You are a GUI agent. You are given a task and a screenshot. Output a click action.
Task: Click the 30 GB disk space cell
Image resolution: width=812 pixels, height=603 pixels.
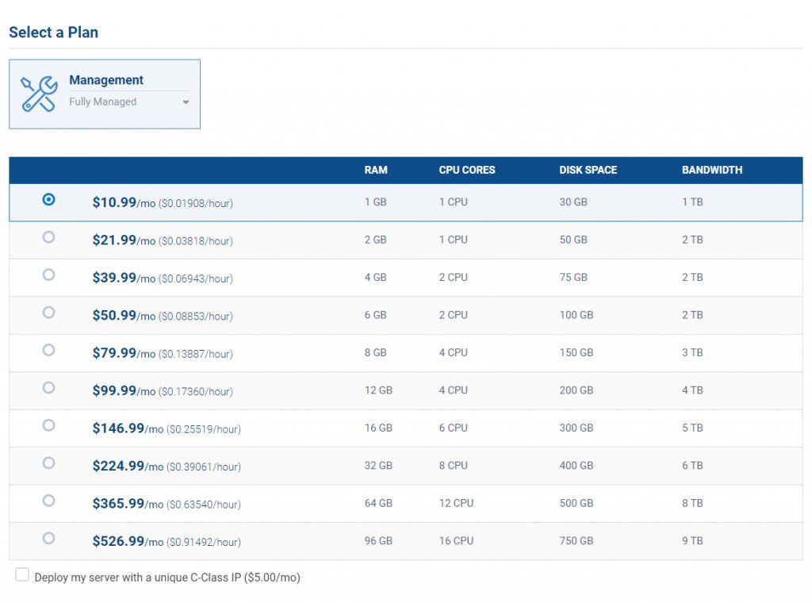coord(573,202)
